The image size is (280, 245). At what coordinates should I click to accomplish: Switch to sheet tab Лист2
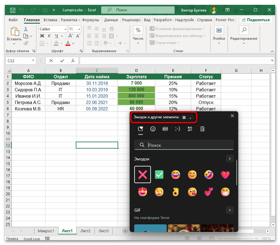pyautogui.click(x=85, y=231)
